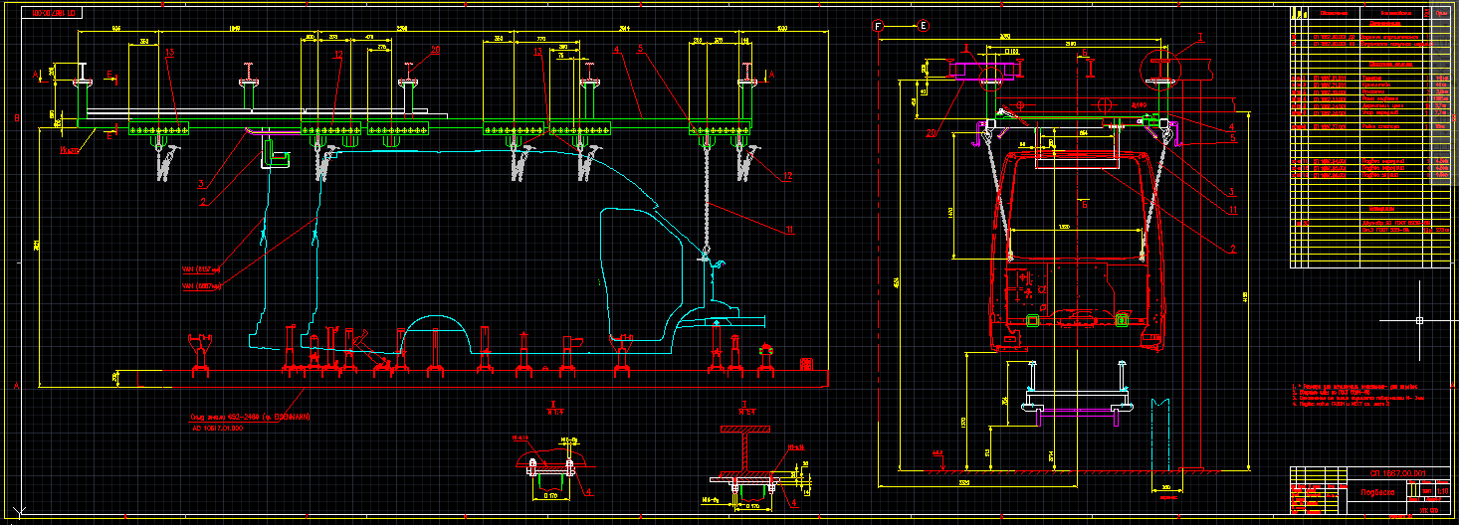Click callout 4 in the section I detail
Image resolution: width=1459 pixels, height=525 pixels.
(793, 503)
